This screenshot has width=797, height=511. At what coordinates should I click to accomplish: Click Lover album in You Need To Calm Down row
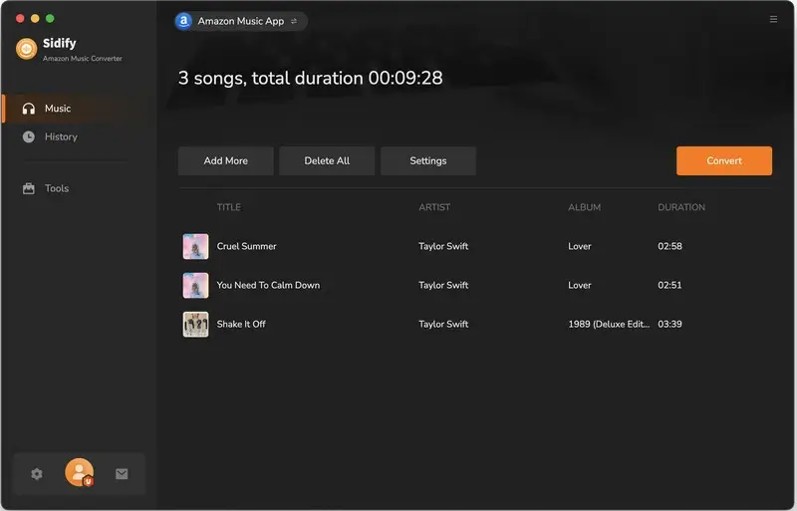click(580, 285)
